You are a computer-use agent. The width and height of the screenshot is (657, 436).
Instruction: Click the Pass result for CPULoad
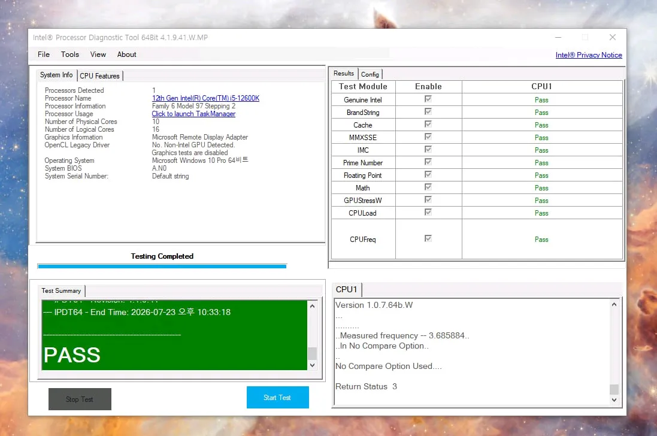tap(541, 213)
